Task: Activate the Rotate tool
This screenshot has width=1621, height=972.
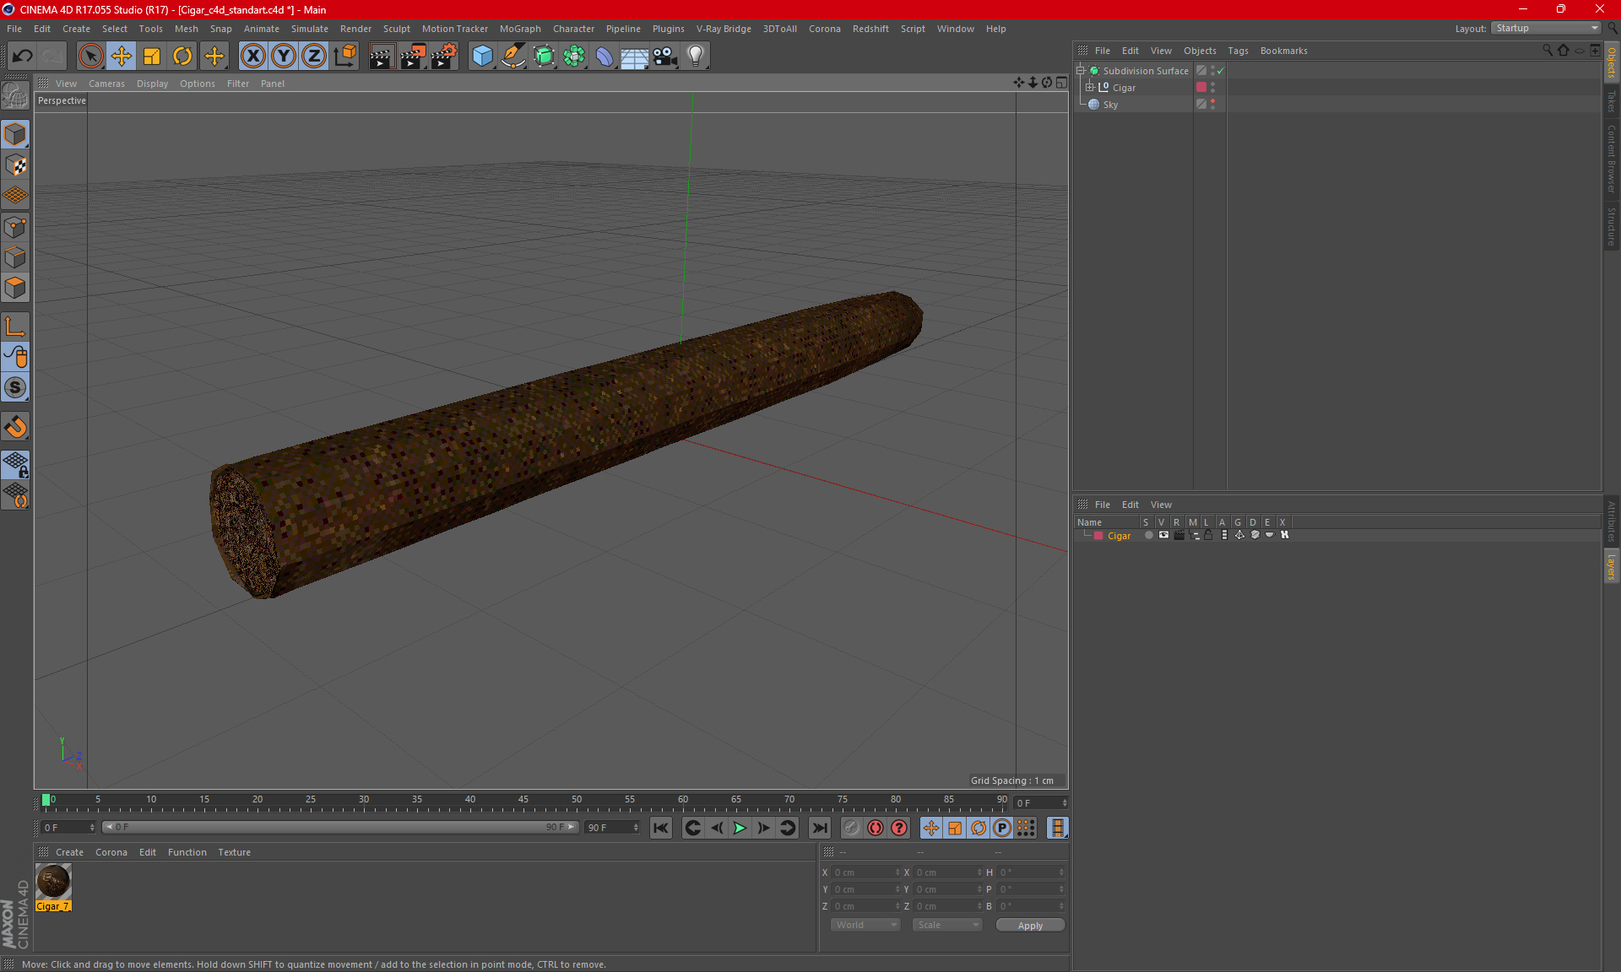Action: [182, 57]
